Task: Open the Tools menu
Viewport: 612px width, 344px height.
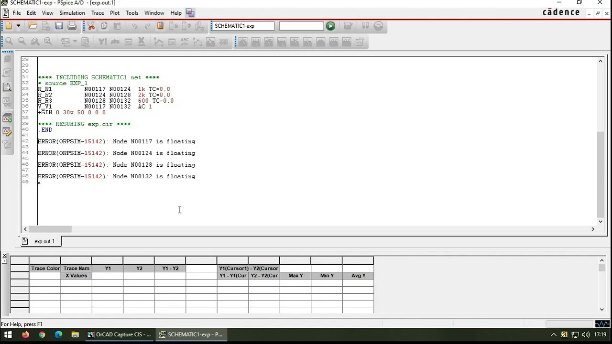Action: (132, 13)
